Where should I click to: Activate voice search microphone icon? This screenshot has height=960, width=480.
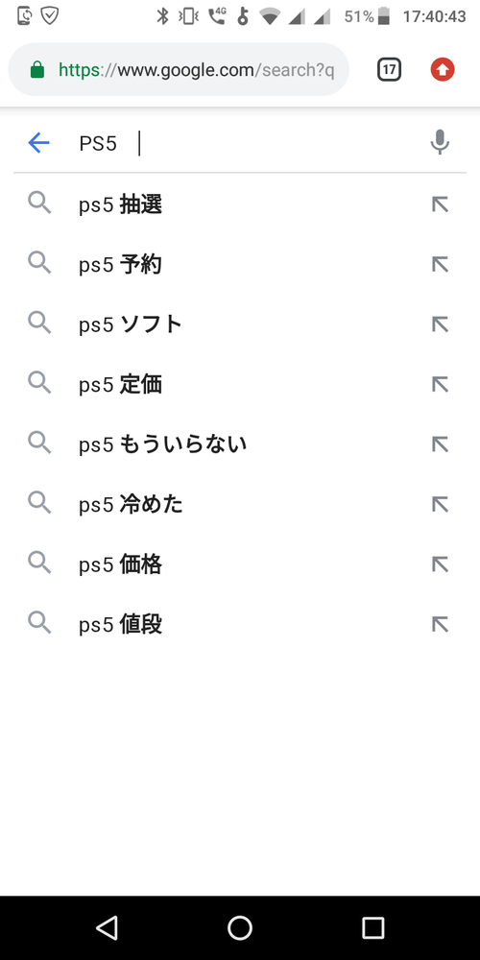(440, 143)
